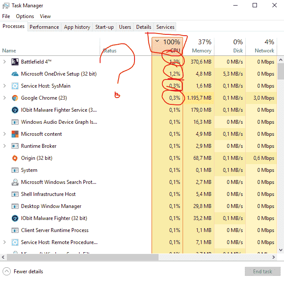Screen dimensions: 284x281
Task: Select the Google Chrome 1.195,7 MB memory cell
Action: pos(198,98)
